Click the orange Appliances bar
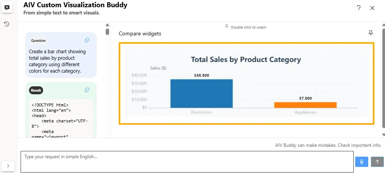The height and width of the screenshot is (173, 385). 305,105
